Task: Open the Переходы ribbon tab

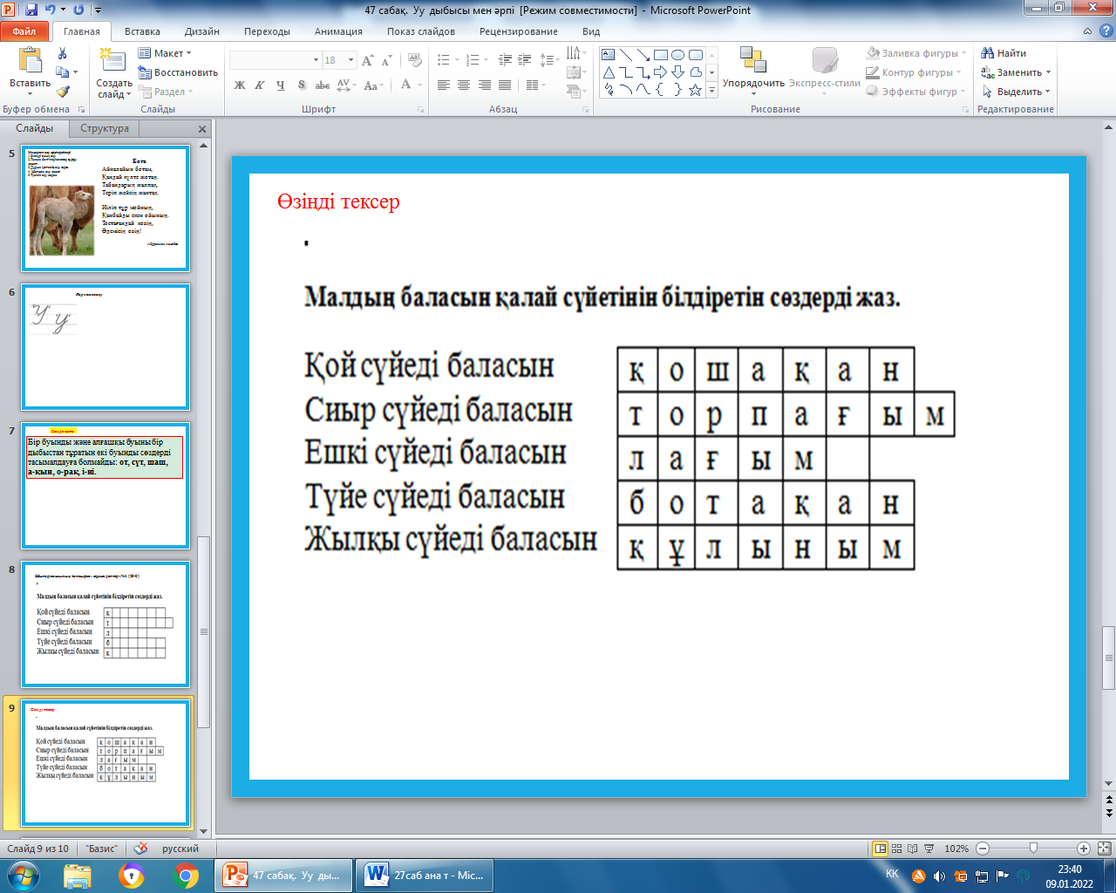Action: [267, 31]
